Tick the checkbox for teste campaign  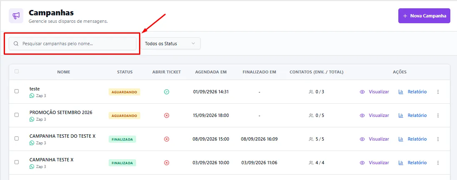click(x=17, y=91)
